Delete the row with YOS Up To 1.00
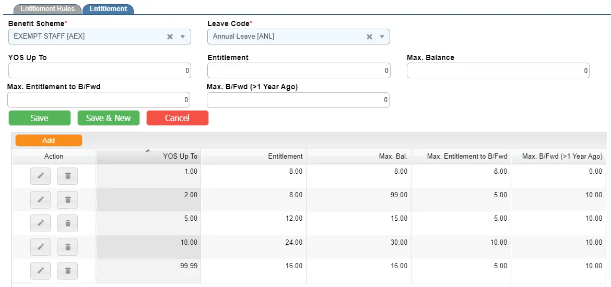Image resolution: width=611 pixels, height=287 pixels. [x=67, y=176]
